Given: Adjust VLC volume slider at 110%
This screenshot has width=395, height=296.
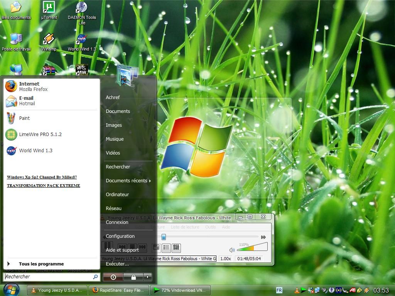Looking at the screenshot, I should 252,247.
